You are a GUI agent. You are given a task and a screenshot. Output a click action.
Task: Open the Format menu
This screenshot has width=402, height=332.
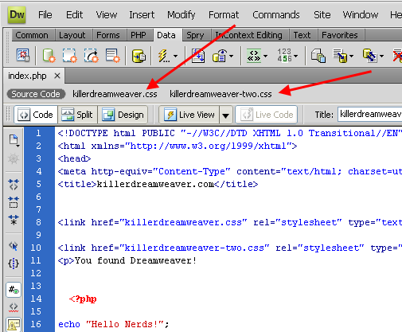click(224, 15)
